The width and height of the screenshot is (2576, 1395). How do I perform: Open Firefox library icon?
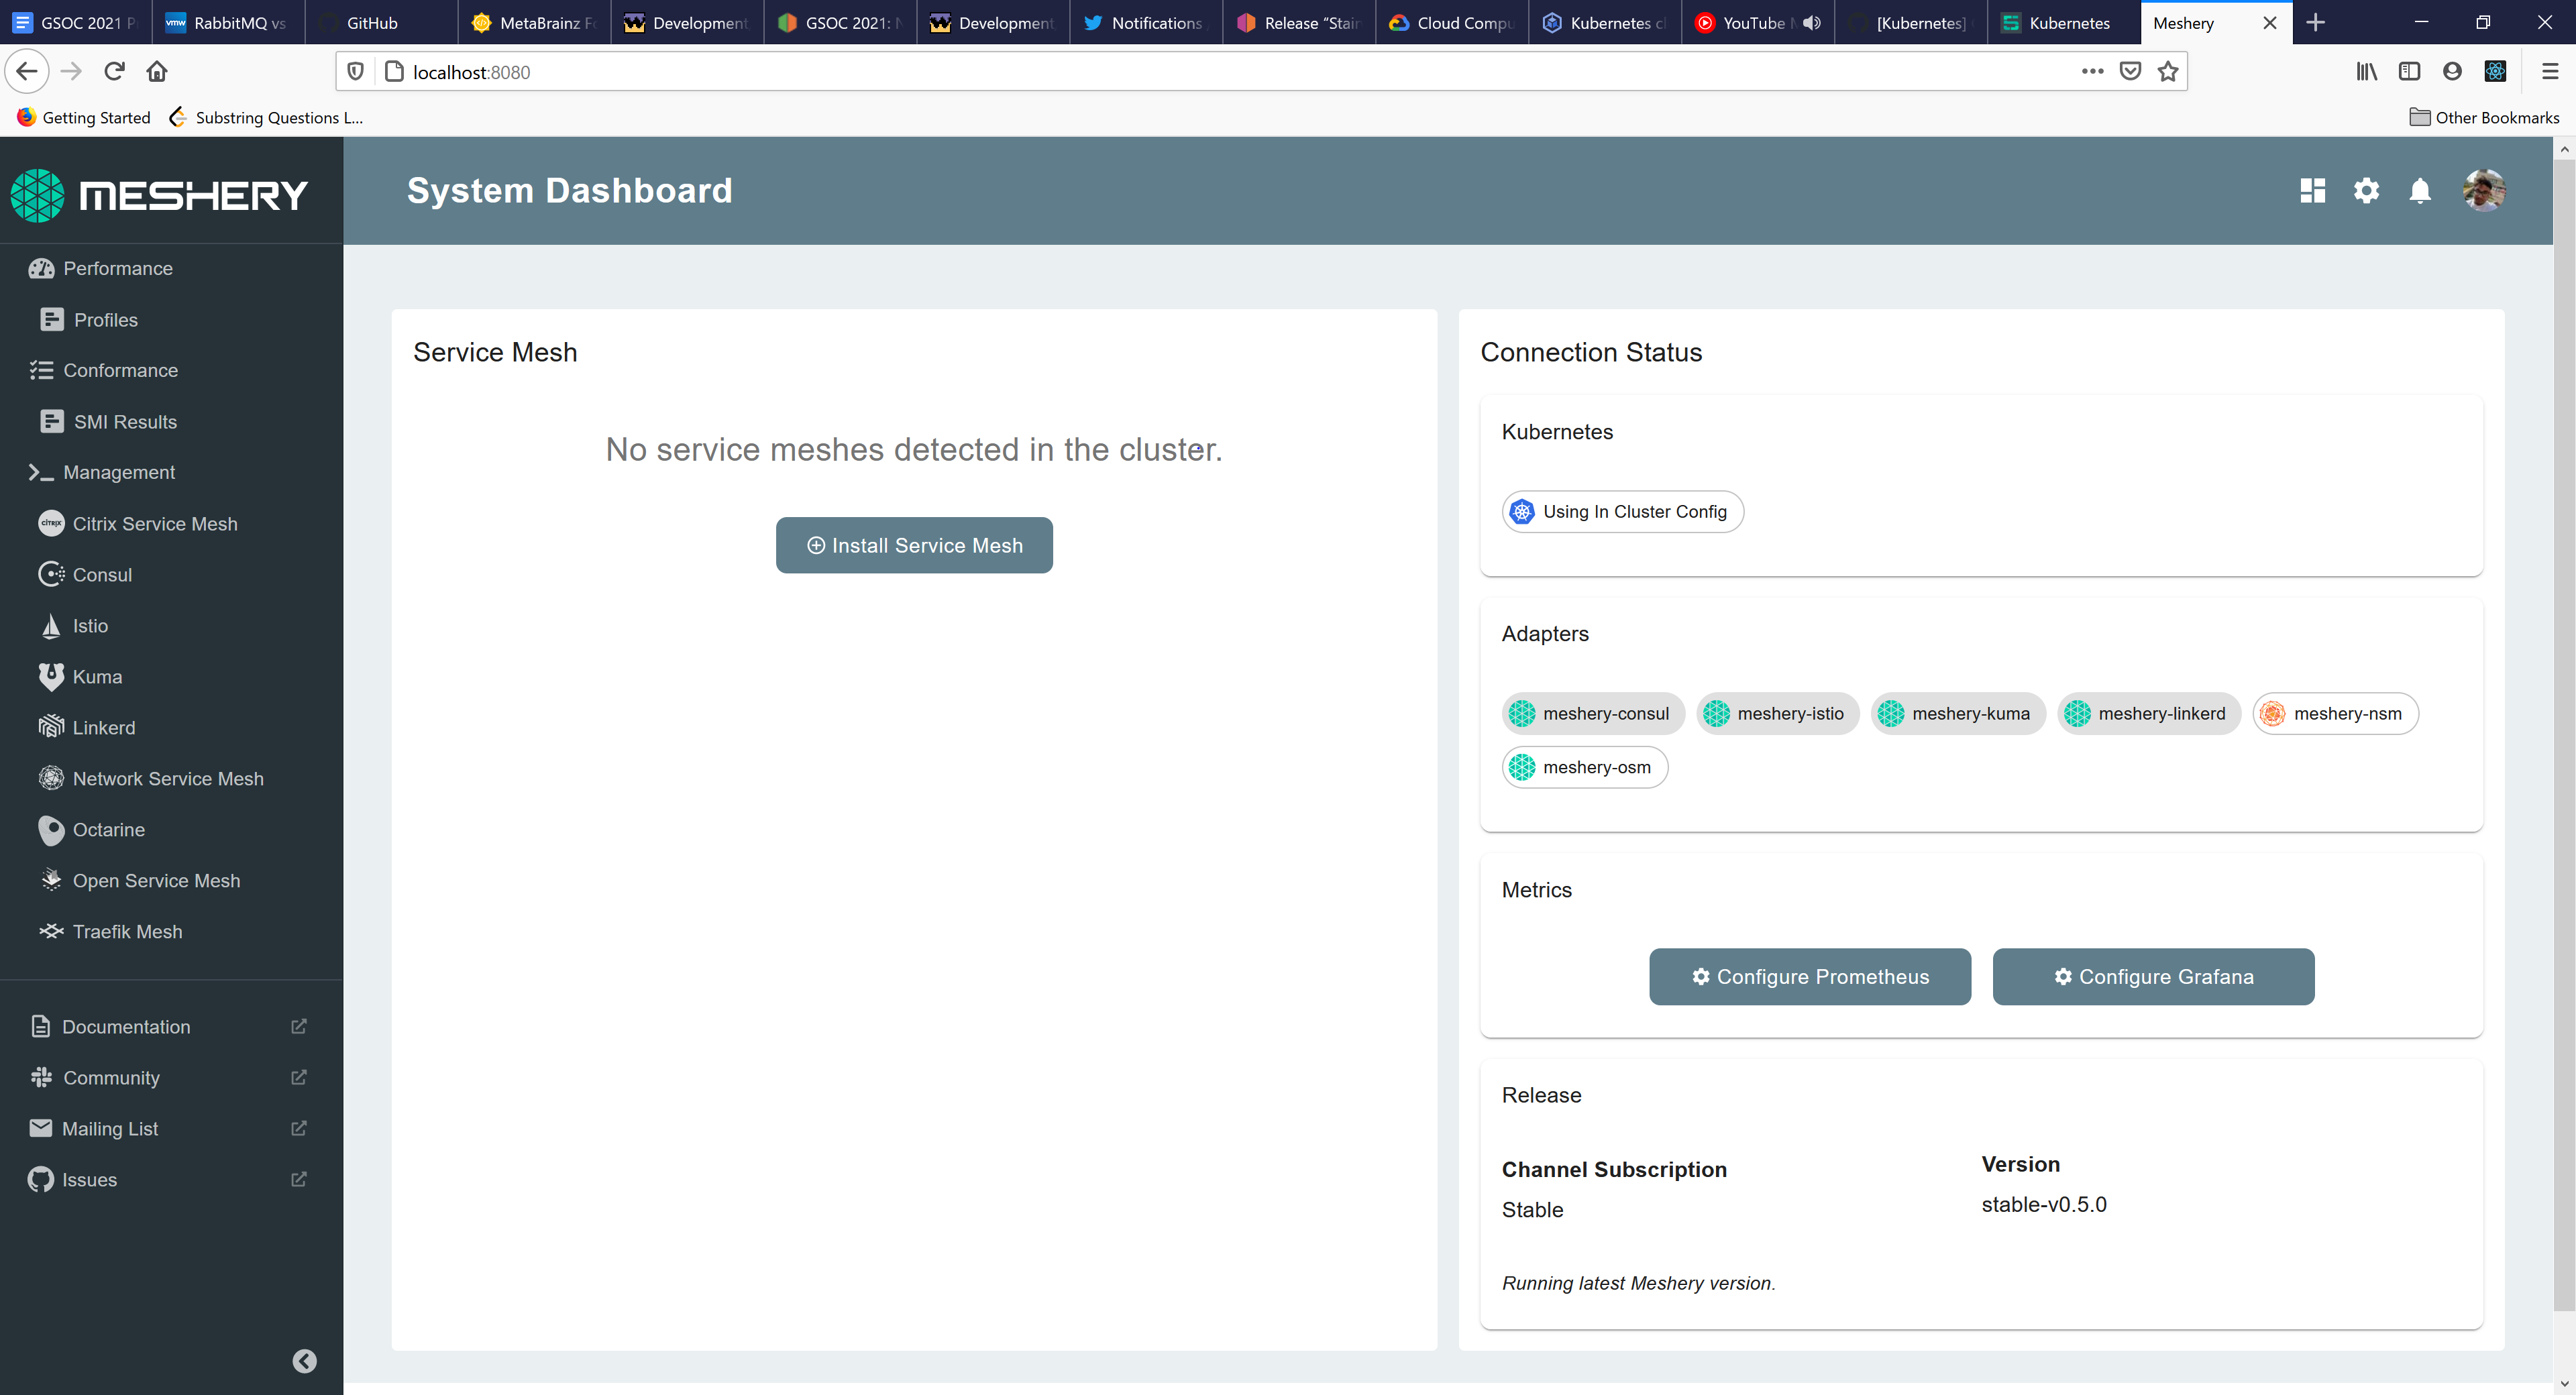(2366, 71)
